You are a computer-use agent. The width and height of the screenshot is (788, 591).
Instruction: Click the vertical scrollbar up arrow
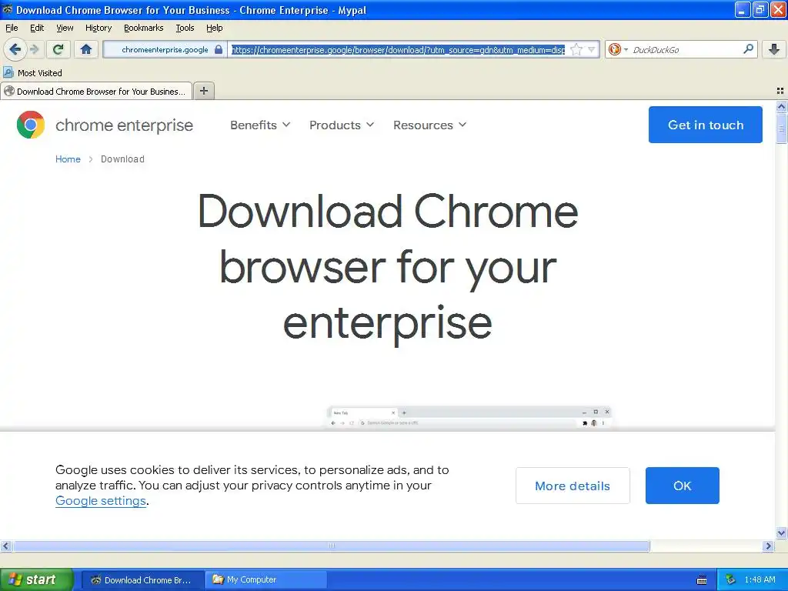tap(781, 106)
